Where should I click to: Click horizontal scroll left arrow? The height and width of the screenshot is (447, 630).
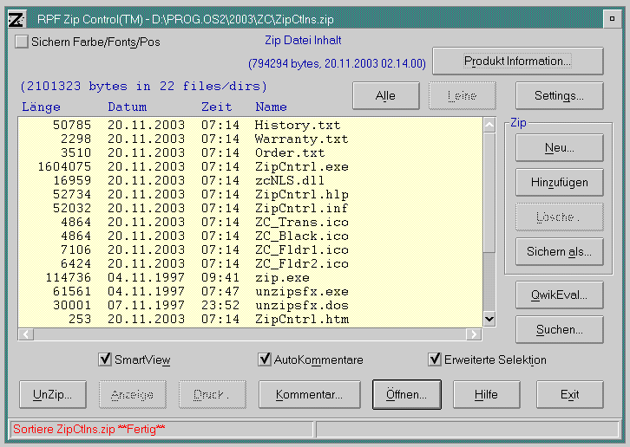tap(26, 334)
